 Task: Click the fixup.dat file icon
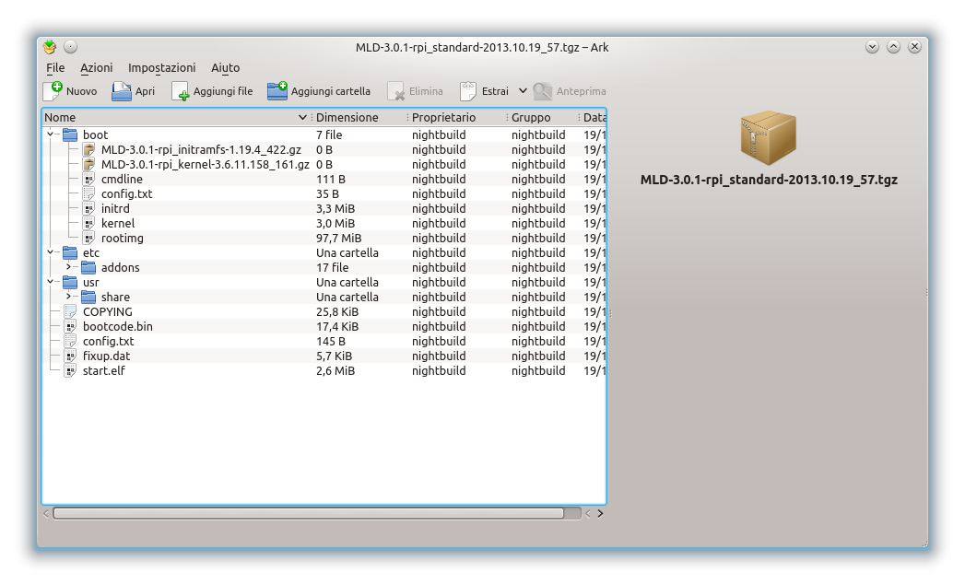(x=70, y=356)
